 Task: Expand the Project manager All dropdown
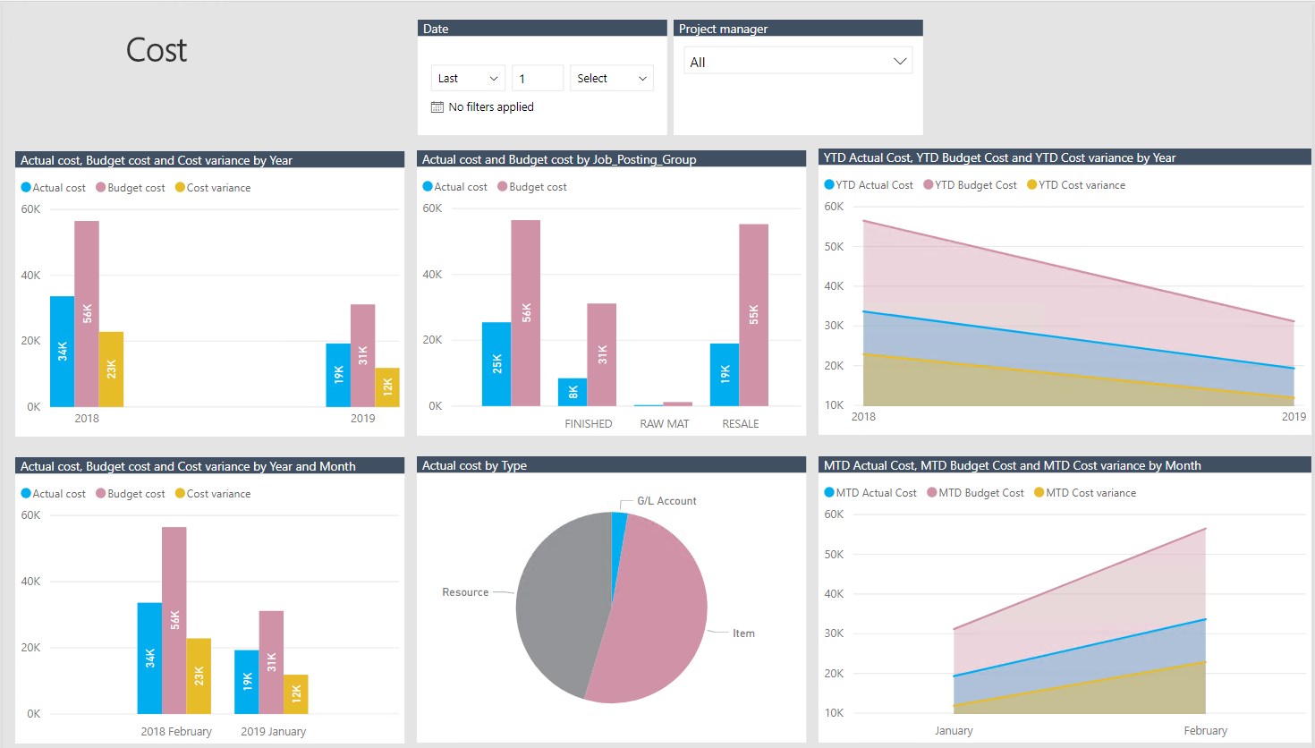pyautogui.click(x=798, y=61)
